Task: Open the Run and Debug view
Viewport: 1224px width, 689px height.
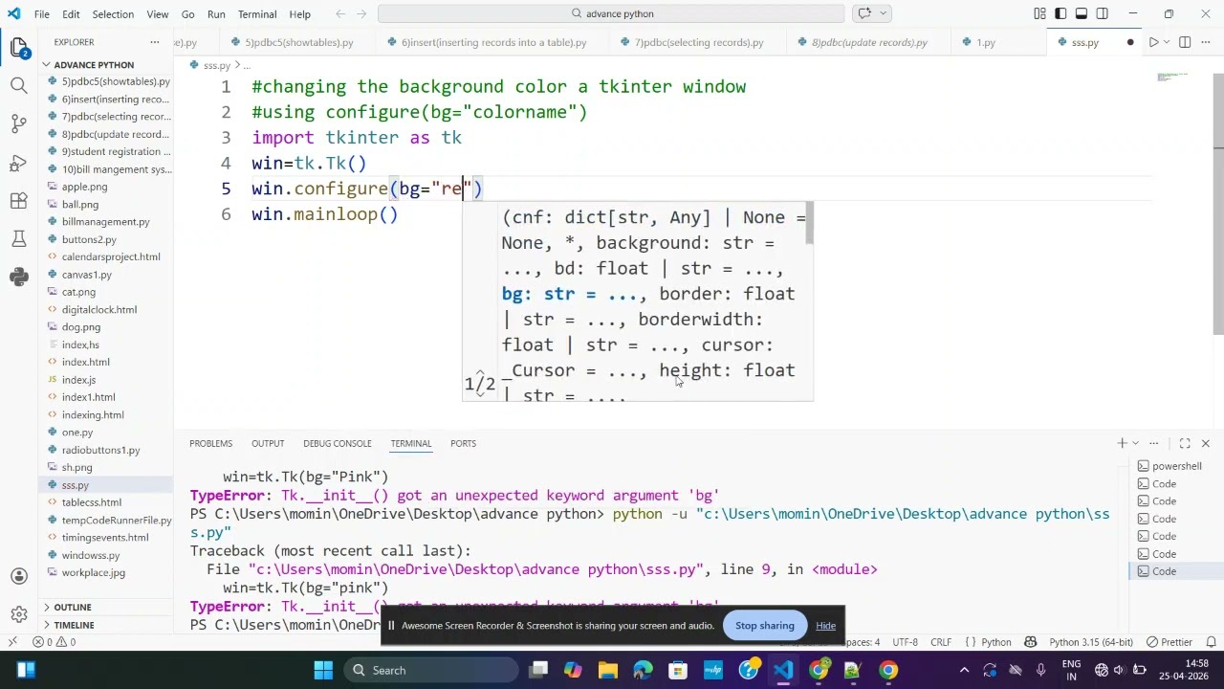Action: [x=19, y=163]
